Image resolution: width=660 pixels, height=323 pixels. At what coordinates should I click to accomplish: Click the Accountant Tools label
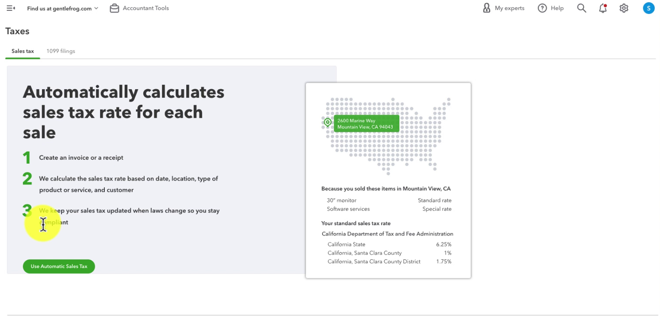146,8
